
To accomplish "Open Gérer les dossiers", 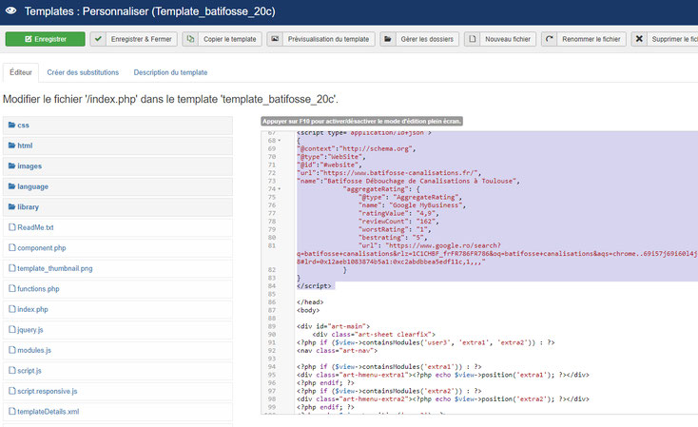I will click(419, 39).
